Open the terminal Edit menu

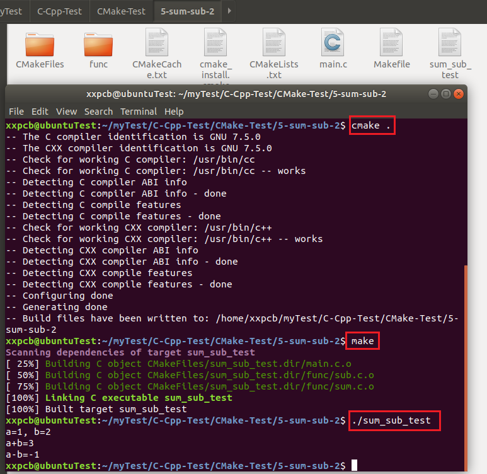(x=40, y=112)
